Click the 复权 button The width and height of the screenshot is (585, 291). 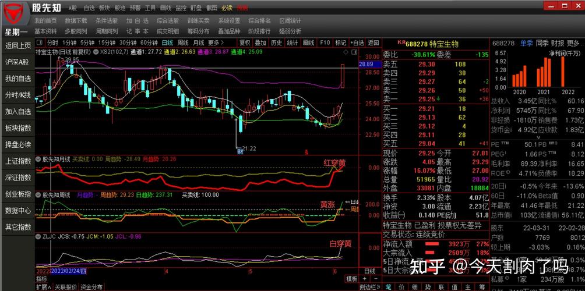tap(245, 42)
